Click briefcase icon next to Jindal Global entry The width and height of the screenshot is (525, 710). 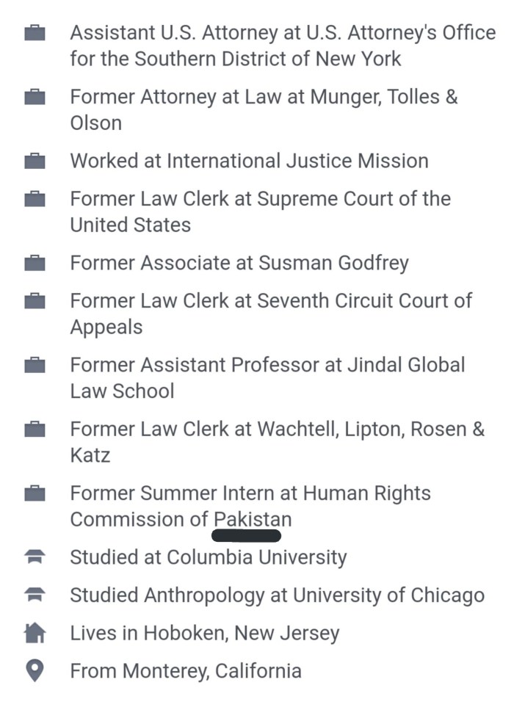point(35,365)
